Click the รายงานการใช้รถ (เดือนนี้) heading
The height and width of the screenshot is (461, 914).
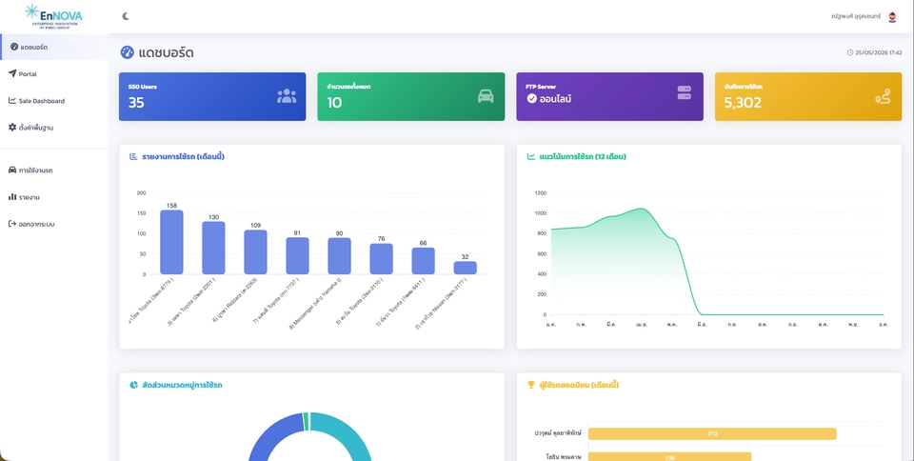(183, 157)
